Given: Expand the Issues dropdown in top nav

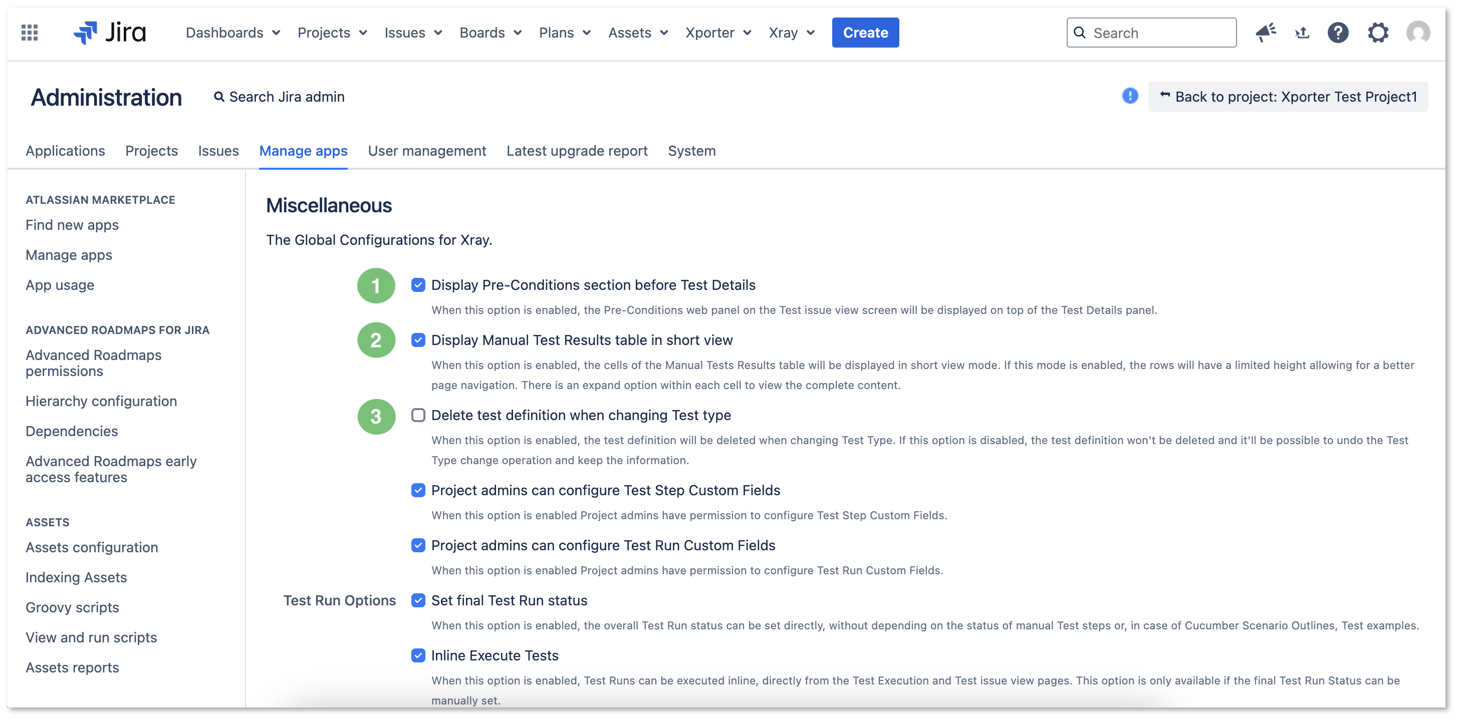Looking at the screenshot, I should click(x=413, y=32).
